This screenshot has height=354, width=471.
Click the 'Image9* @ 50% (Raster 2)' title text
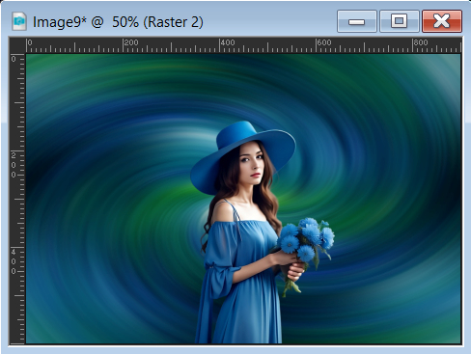click(118, 22)
